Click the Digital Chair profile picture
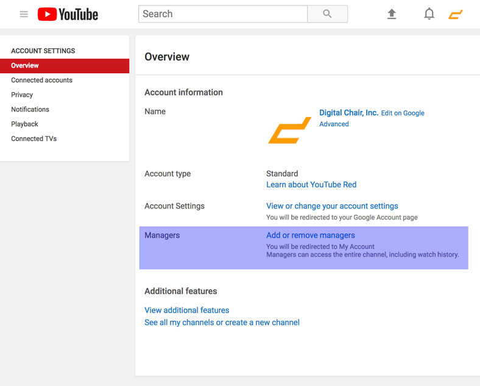The height and width of the screenshot is (386, 480). click(x=289, y=130)
